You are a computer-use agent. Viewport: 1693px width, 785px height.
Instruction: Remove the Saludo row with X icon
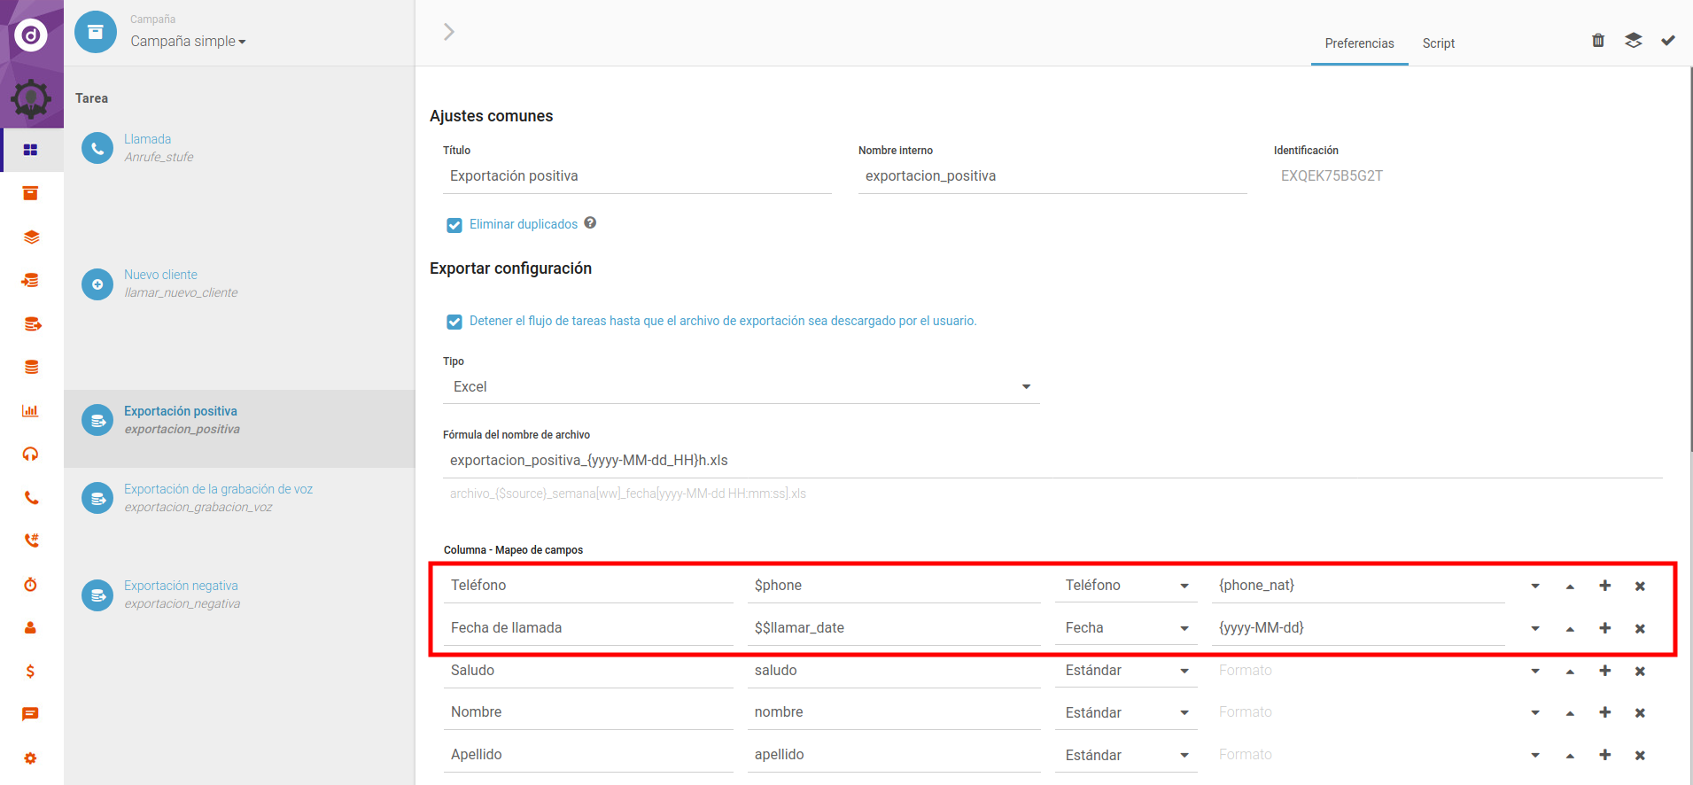pyautogui.click(x=1640, y=672)
